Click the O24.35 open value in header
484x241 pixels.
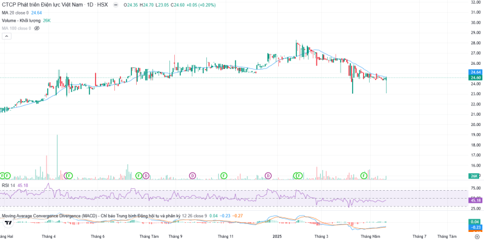[x=131, y=5]
